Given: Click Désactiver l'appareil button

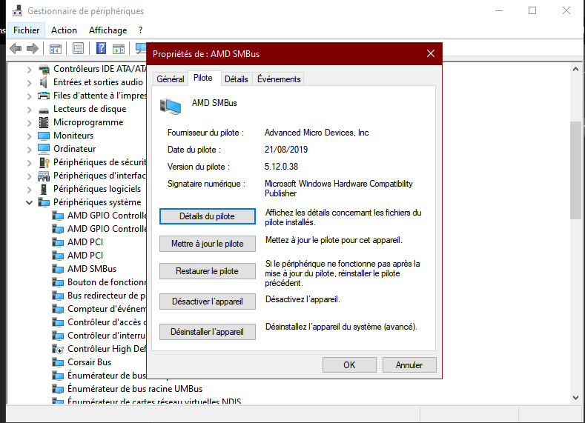Looking at the screenshot, I should (207, 302).
